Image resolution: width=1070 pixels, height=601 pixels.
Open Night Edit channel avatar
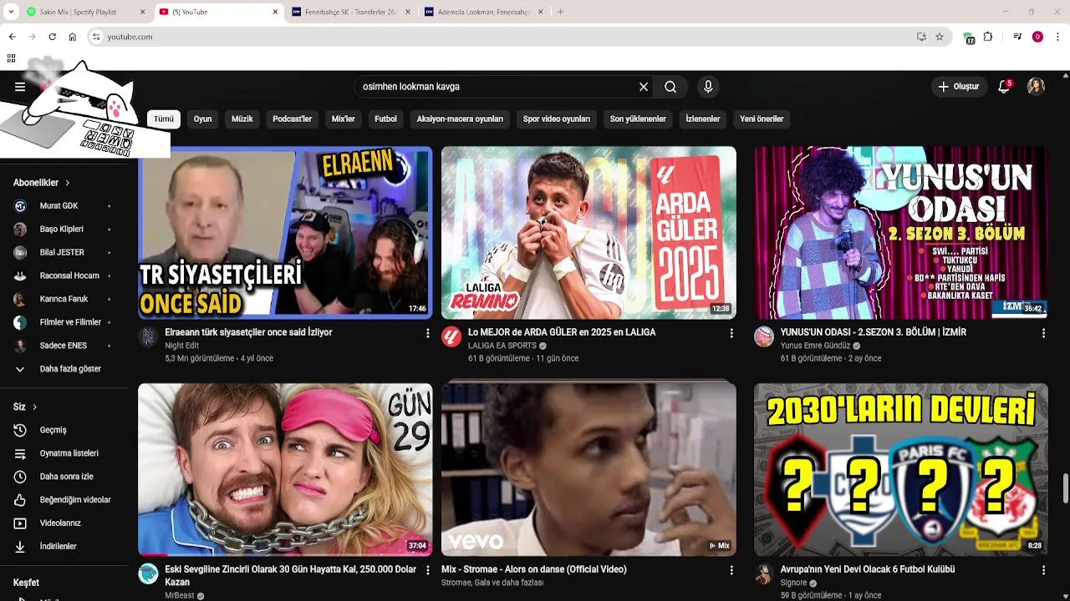point(148,337)
